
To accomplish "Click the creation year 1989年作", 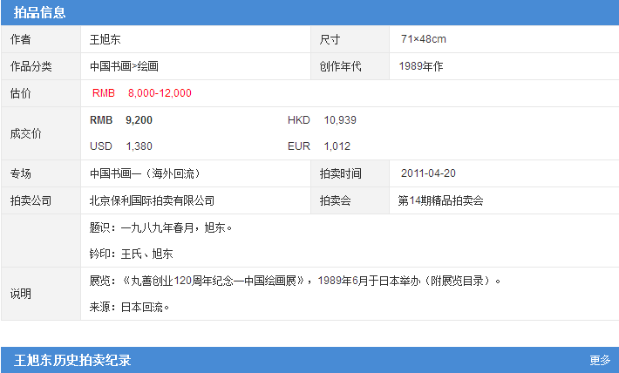I will coord(421,66).
